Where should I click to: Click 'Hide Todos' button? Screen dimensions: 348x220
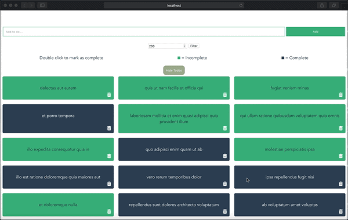point(174,70)
